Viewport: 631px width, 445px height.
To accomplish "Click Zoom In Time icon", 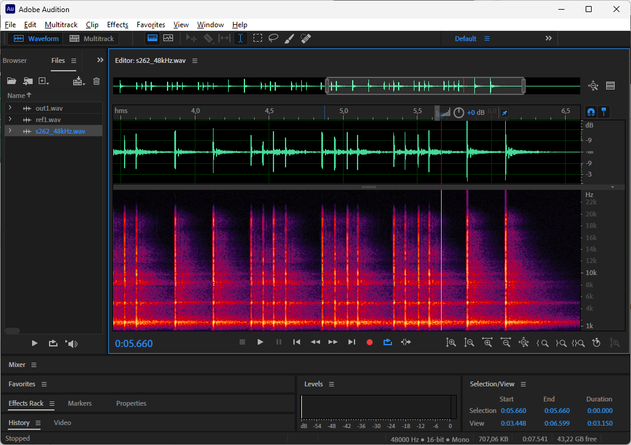I will (x=488, y=343).
